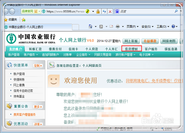The height and width of the screenshot is (133, 185).
Task: Click the green plus icon in address bar
Action: tap(88, 11)
